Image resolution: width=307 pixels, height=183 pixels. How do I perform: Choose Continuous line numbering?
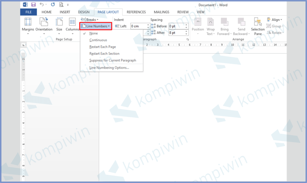(x=98, y=40)
